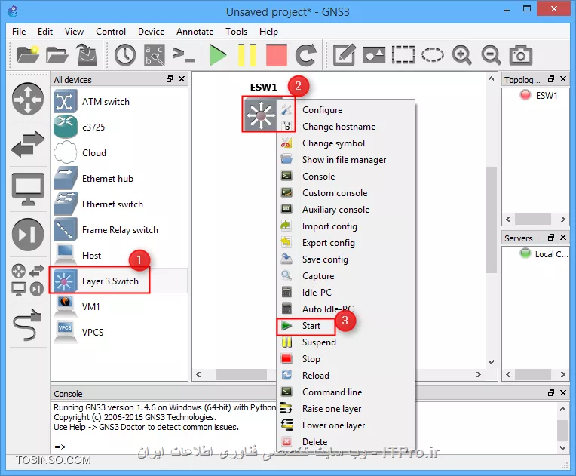The height and width of the screenshot is (476, 576).
Task: Click the Save project icon
Action: click(x=87, y=55)
